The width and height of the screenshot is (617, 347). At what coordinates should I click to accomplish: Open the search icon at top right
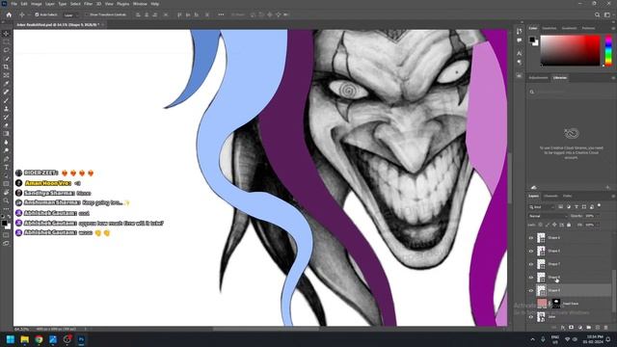click(598, 15)
